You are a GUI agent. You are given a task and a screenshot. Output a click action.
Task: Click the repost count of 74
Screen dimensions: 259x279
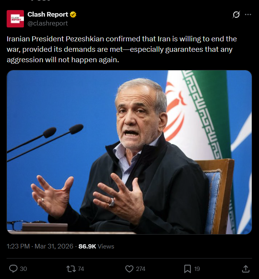tap(81, 269)
